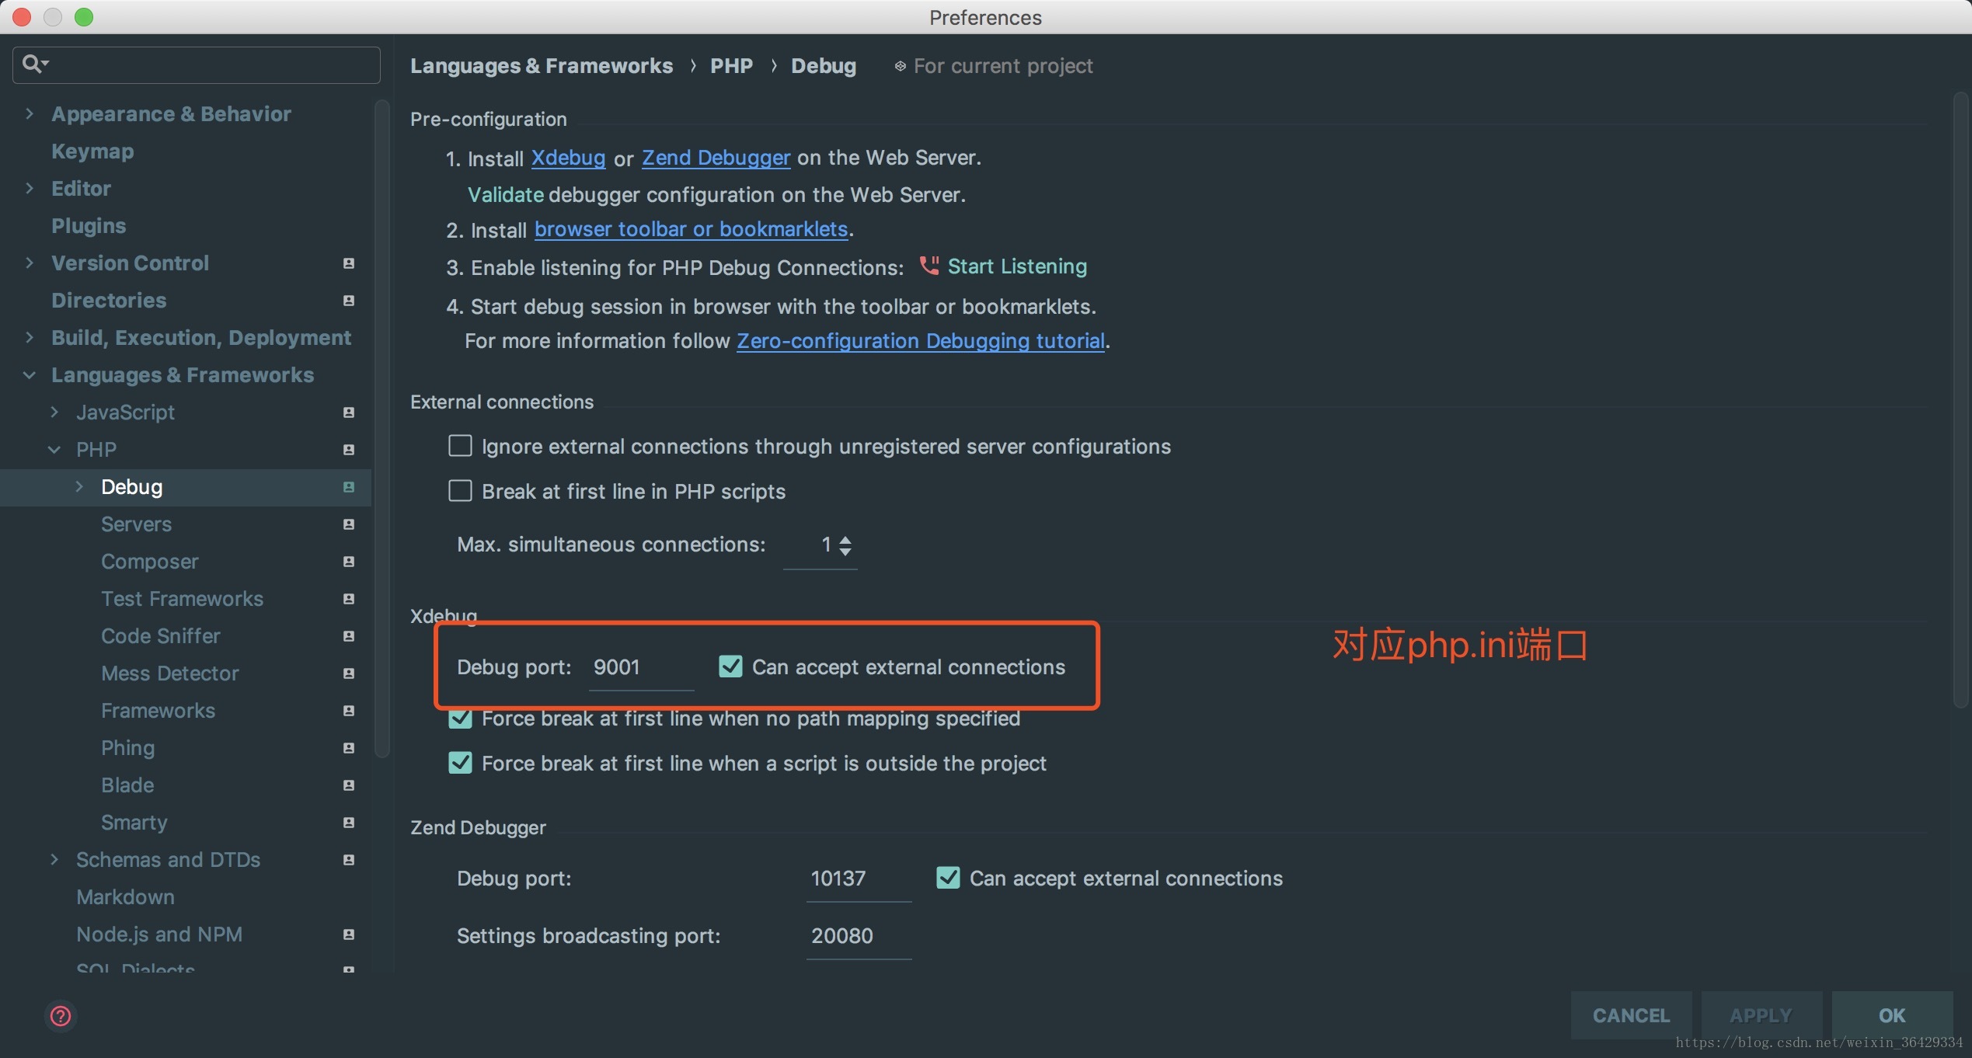The width and height of the screenshot is (1972, 1058).
Task: Enable Ignore external connections through unregistered servers
Action: (x=460, y=446)
